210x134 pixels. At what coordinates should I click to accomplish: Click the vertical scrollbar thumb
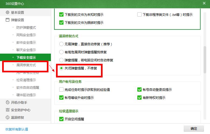205,59
